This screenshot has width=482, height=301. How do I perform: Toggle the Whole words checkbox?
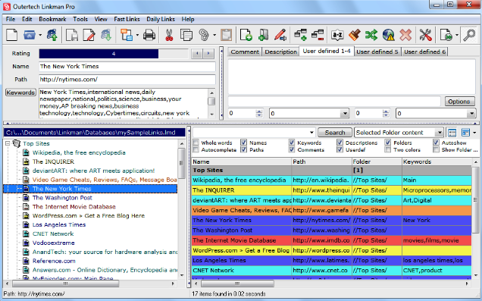pos(196,143)
